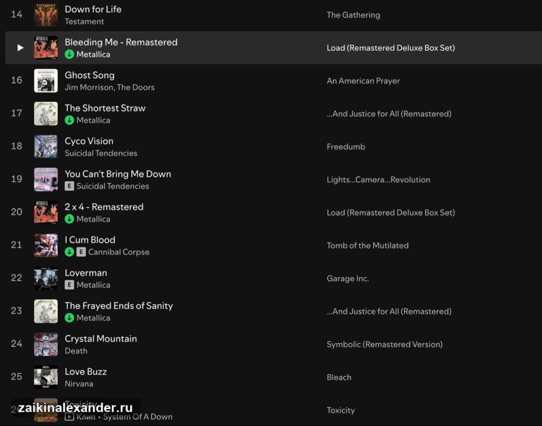Open the Symbolic (Remastered Version) album
This screenshot has width=542, height=426.
[x=384, y=344]
